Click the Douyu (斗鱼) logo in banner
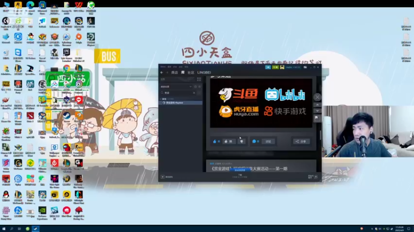414x232 pixels. pos(238,95)
